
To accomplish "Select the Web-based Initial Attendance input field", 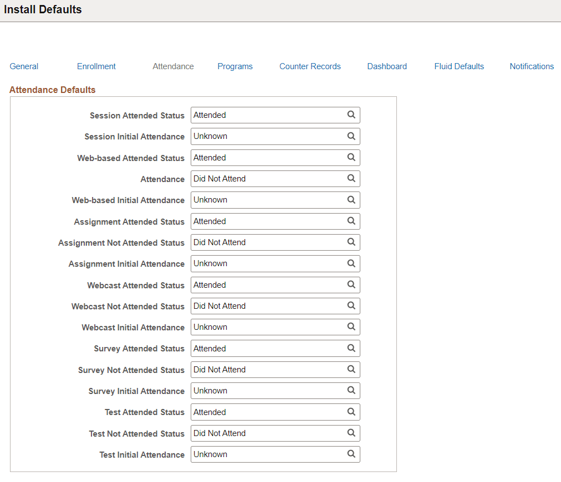I will (266, 200).
